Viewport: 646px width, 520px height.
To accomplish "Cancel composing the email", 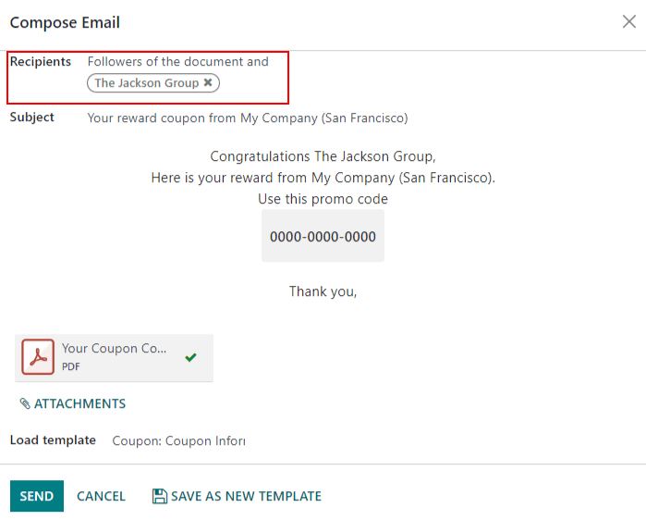I will [101, 496].
